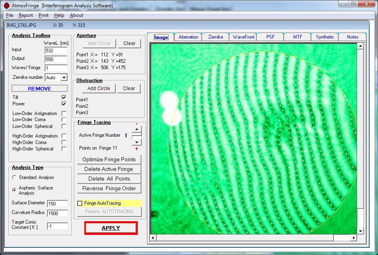Screen dimensions: 378x255
Task: Enable Low-Order Astigmatism removal
Action: tap(64, 113)
